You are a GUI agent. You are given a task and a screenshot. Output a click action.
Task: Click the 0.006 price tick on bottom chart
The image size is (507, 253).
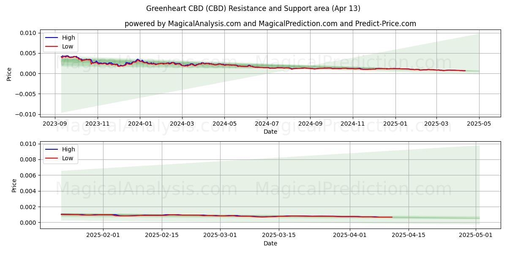pyautogui.click(x=29, y=175)
